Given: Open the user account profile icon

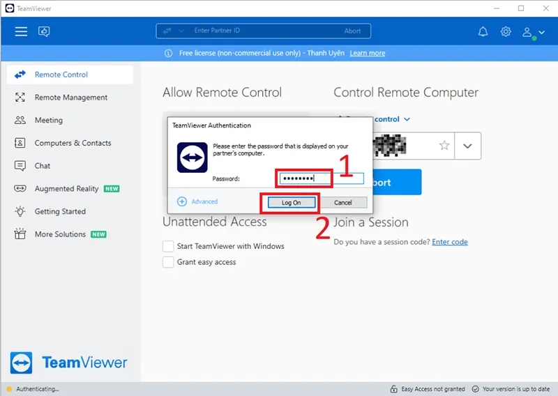Looking at the screenshot, I should click(x=527, y=32).
